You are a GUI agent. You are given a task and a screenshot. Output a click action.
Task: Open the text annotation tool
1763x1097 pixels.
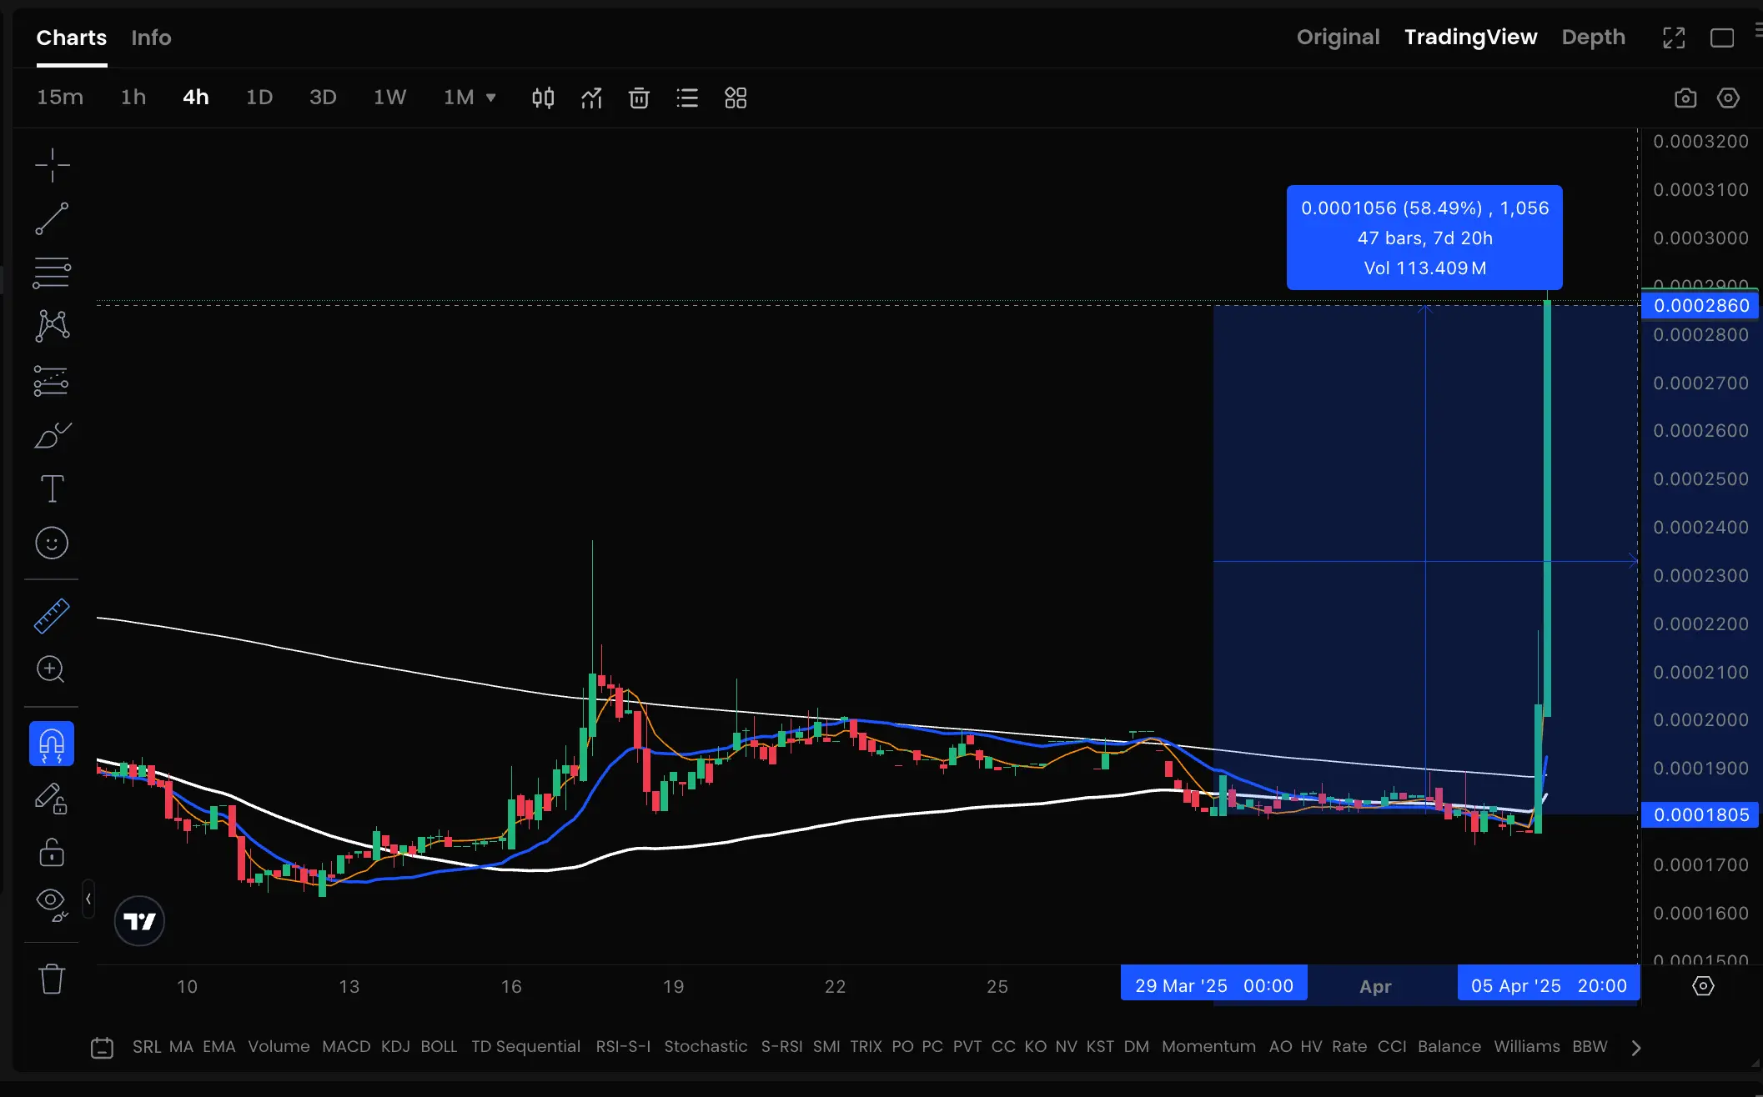pos(52,488)
